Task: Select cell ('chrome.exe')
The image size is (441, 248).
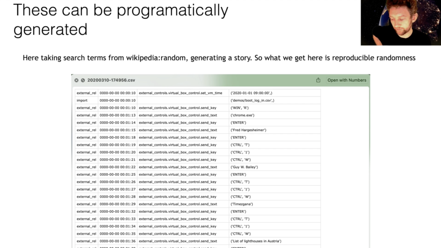Action: pos(242,115)
